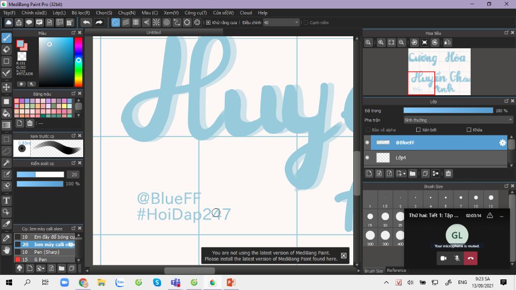The height and width of the screenshot is (290, 516).
Task: Open snap settings gear icon
Action: point(197,22)
